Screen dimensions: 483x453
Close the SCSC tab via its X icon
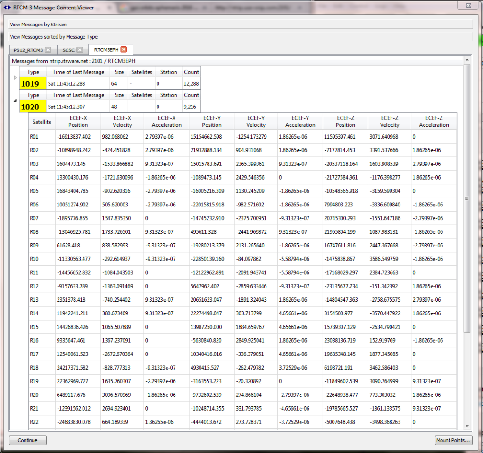80,49
